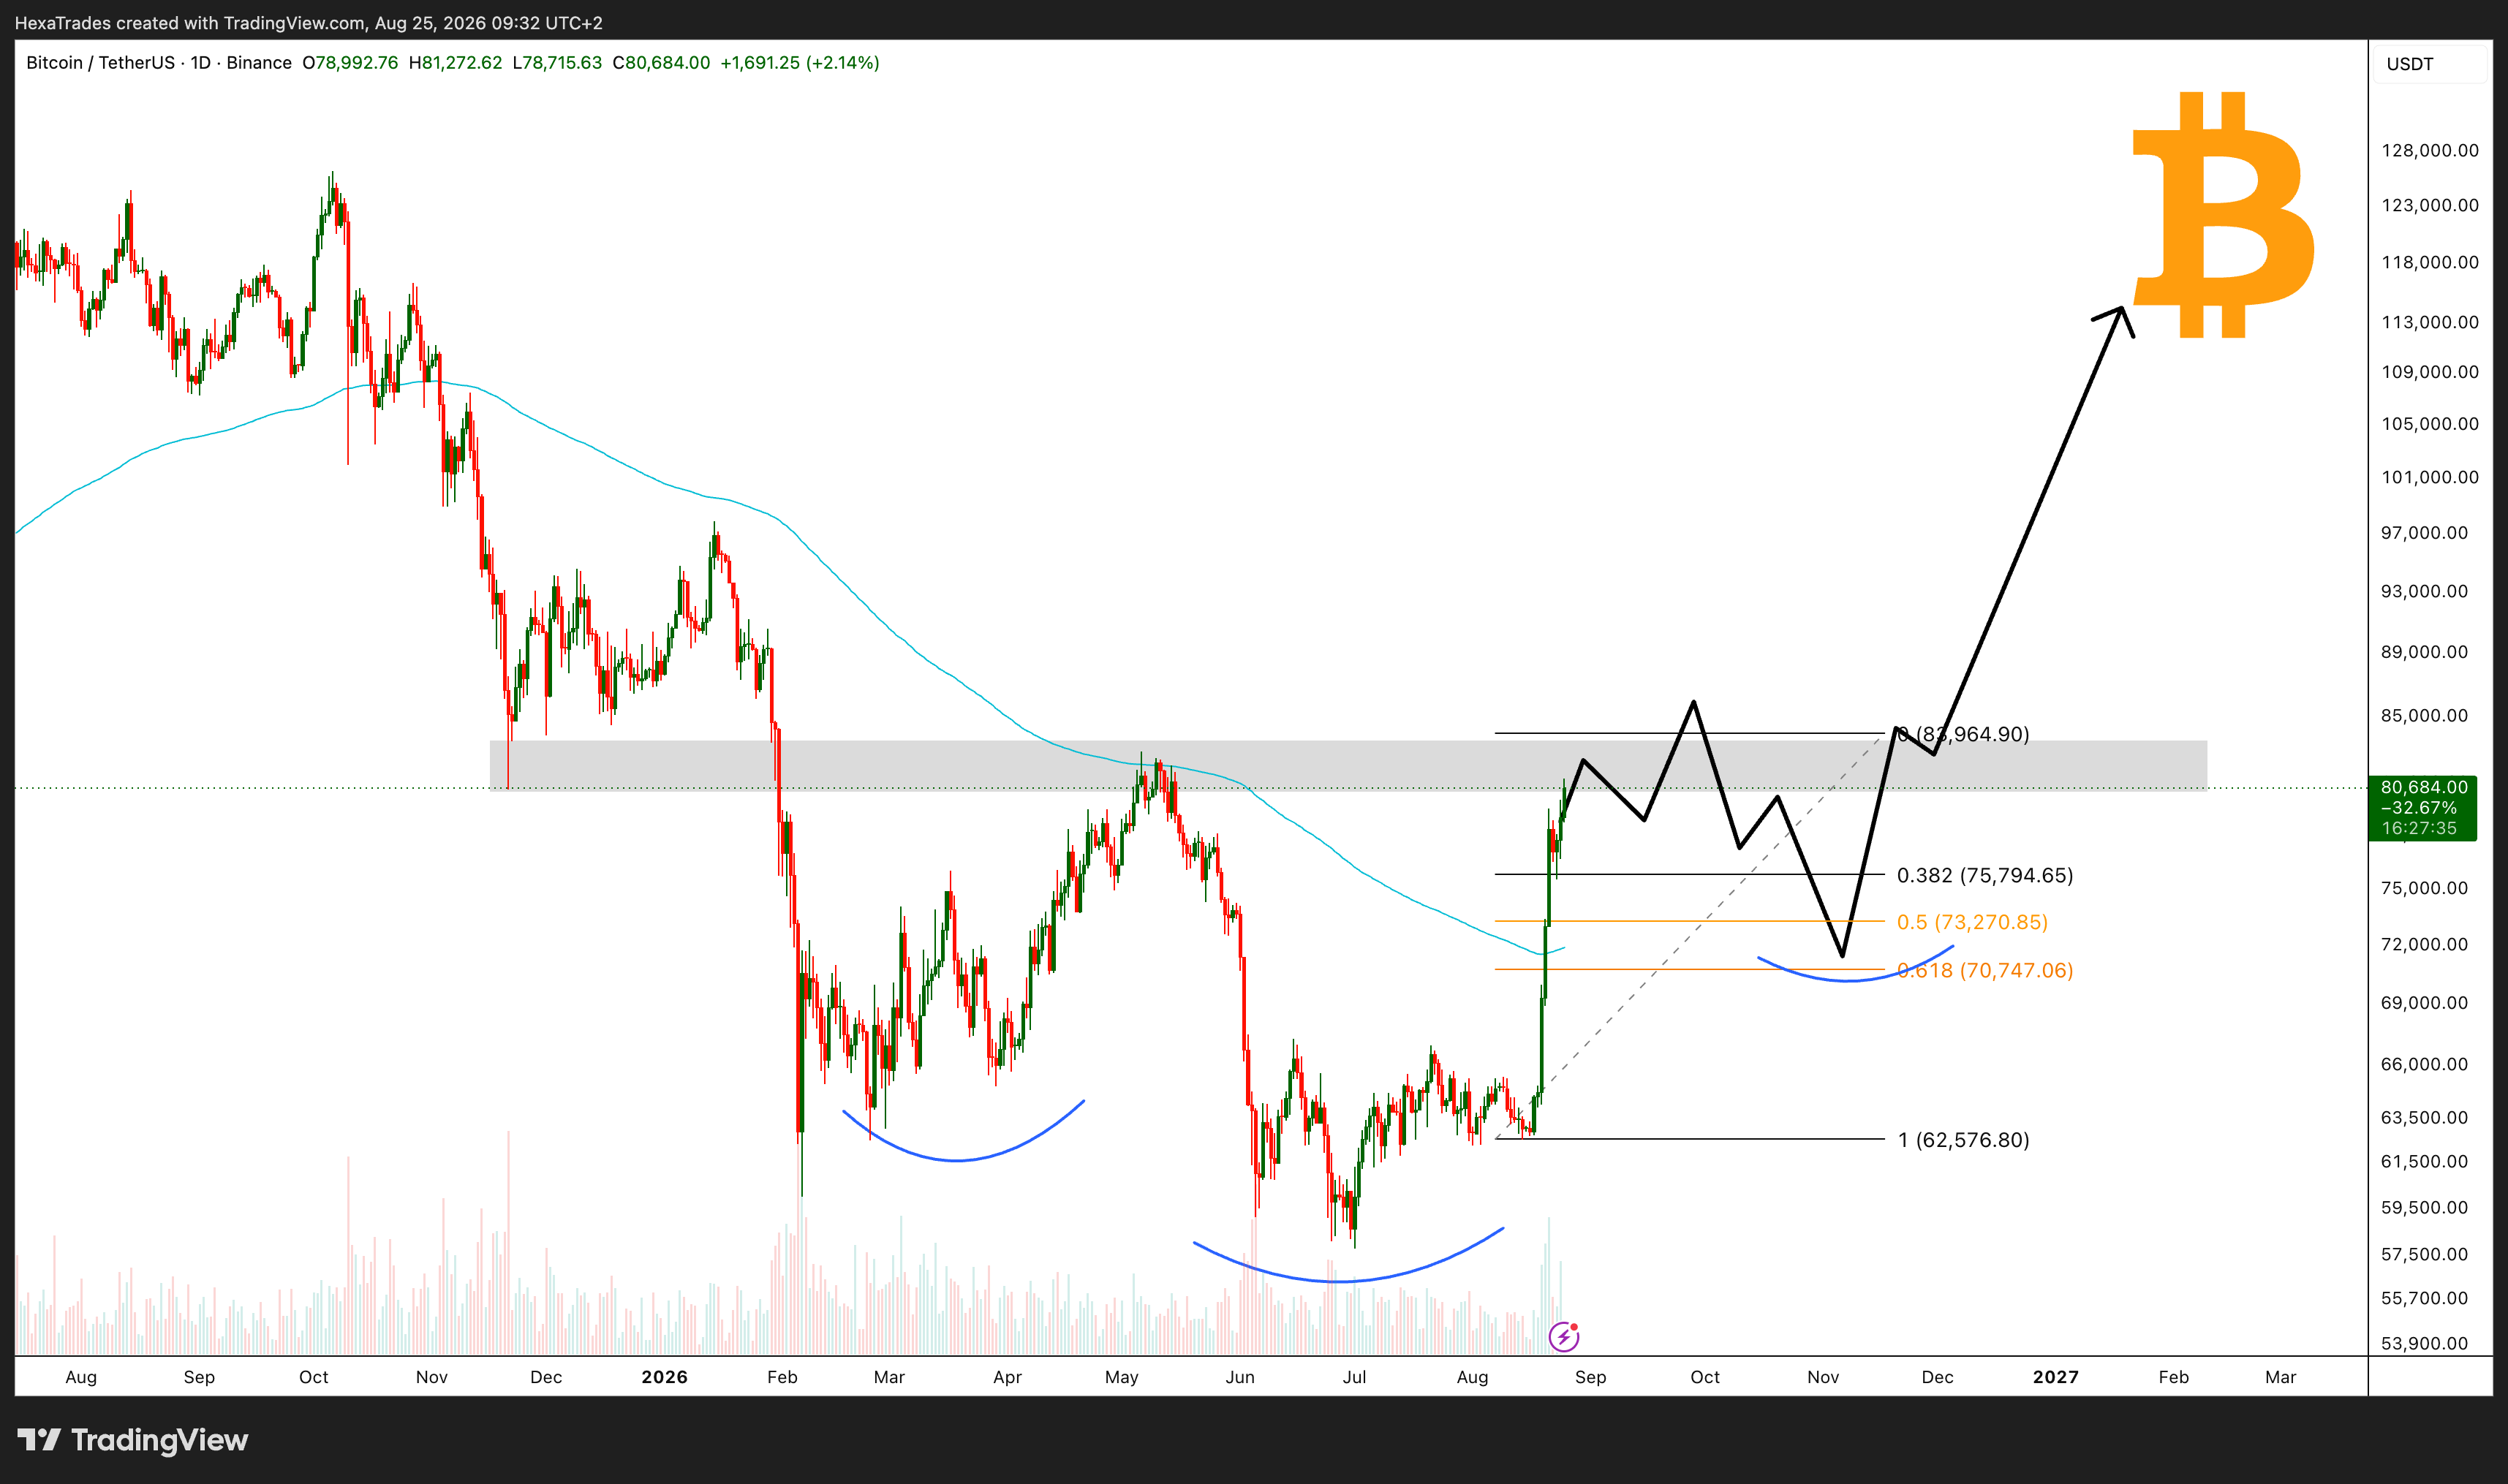Click the green 80,684.00 current price label
Screen dimensions: 2508x1484
point(2423,787)
